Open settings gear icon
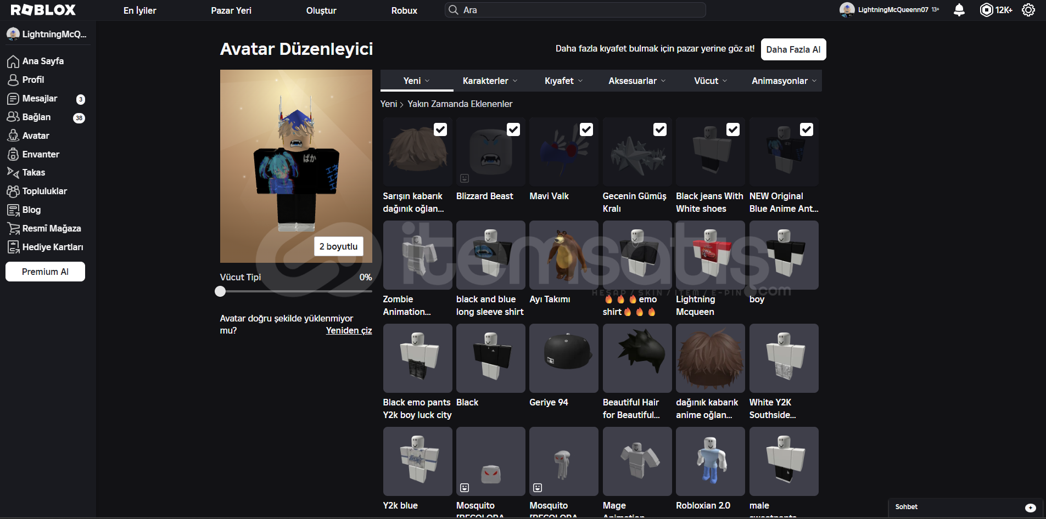Image resolution: width=1046 pixels, height=519 pixels. tap(1028, 10)
